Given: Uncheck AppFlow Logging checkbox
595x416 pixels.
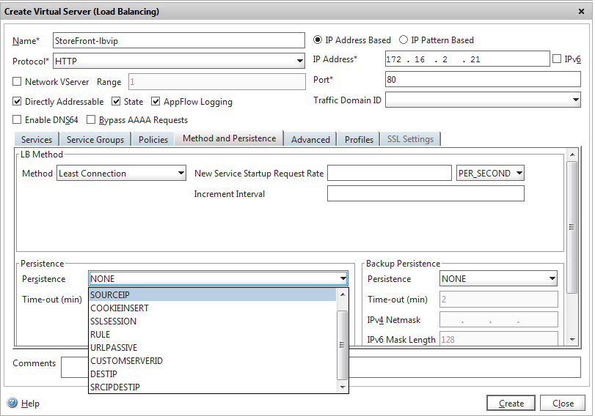Looking at the screenshot, I should 156,102.
